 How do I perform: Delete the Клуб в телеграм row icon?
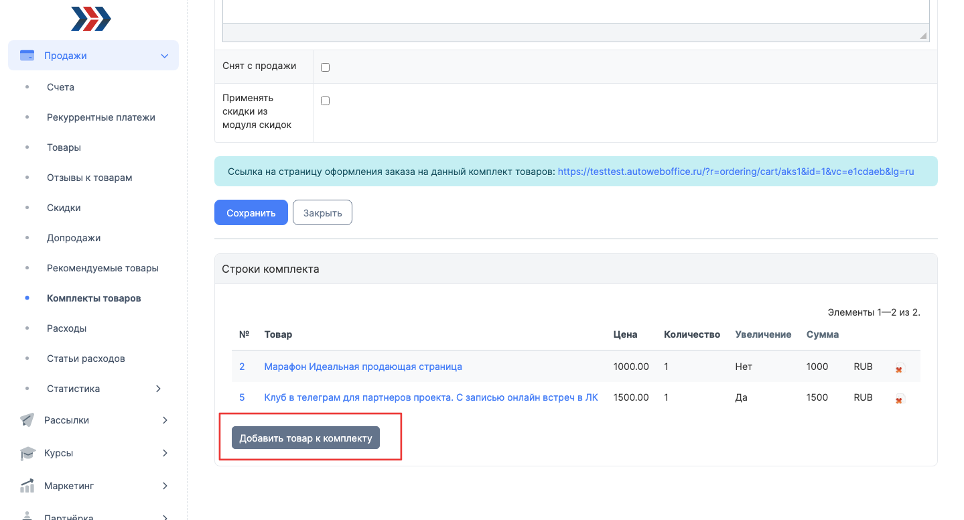click(900, 399)
